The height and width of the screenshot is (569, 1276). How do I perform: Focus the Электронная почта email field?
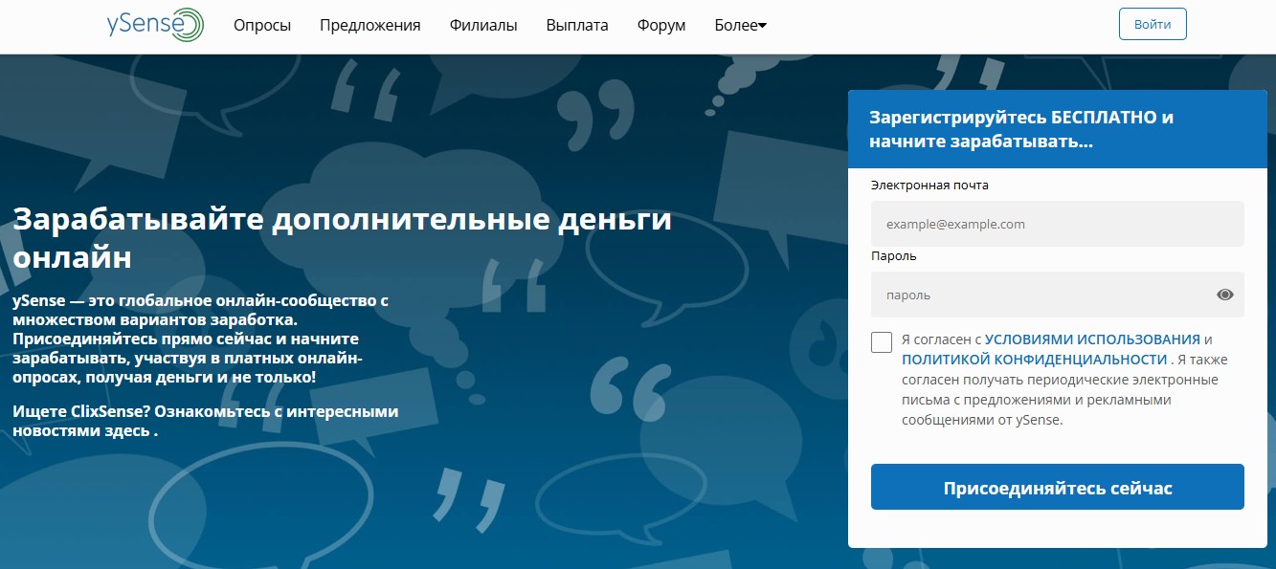coord(1058,224)
